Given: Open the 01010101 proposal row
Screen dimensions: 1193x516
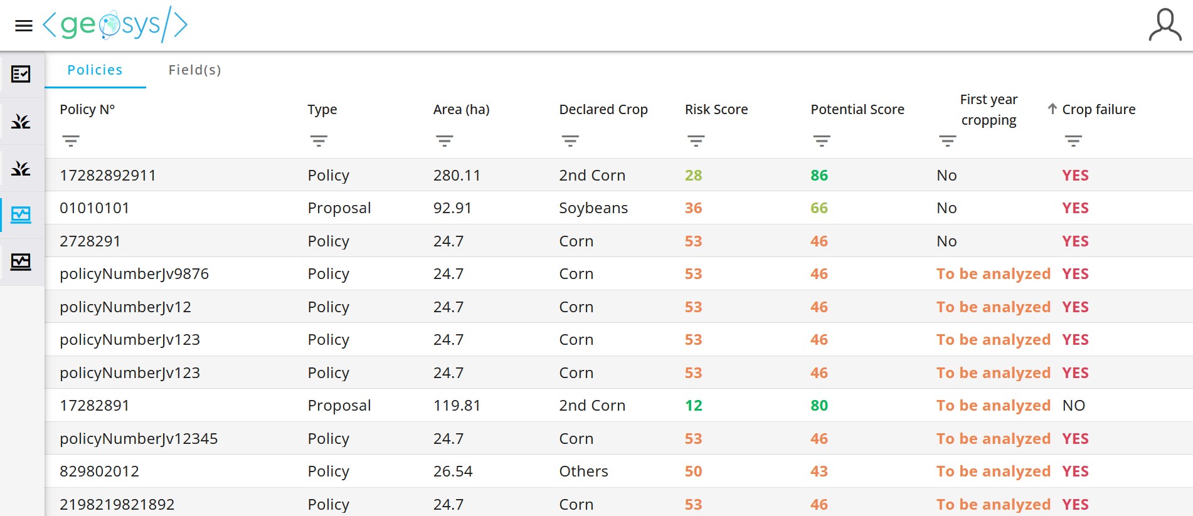Looking at the screenshot, I should [x=94, y=208].
